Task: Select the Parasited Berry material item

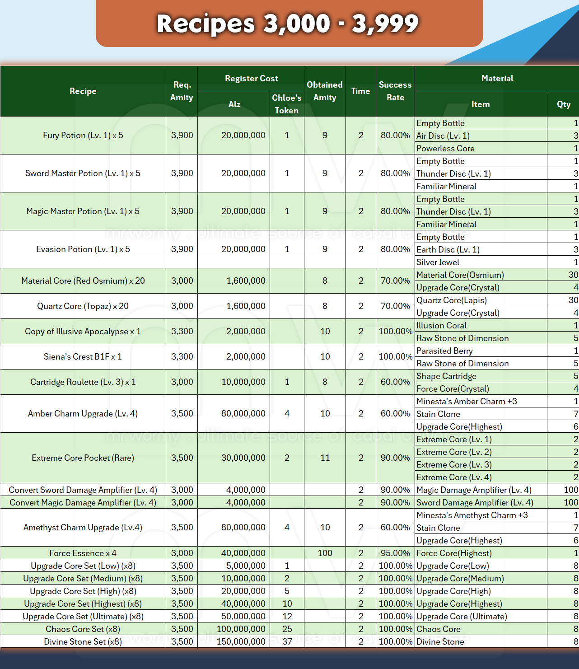Action: 444,351
